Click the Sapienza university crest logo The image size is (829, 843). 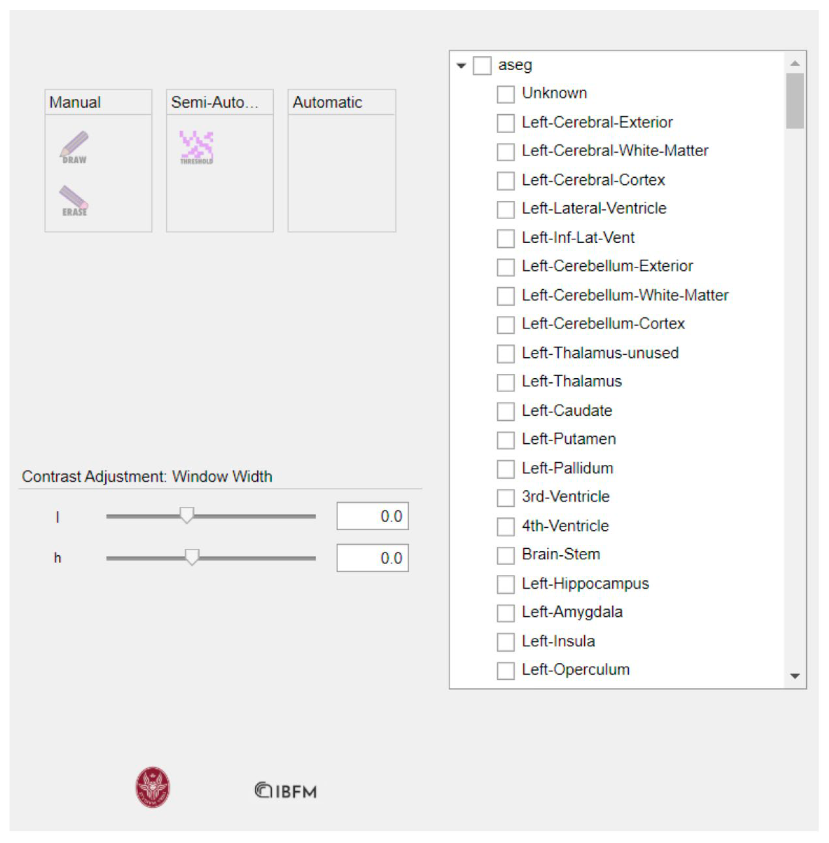[153, 787]
